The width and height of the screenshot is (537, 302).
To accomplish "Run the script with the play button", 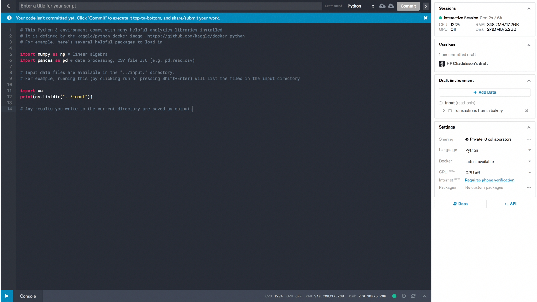I will (7, 296).
